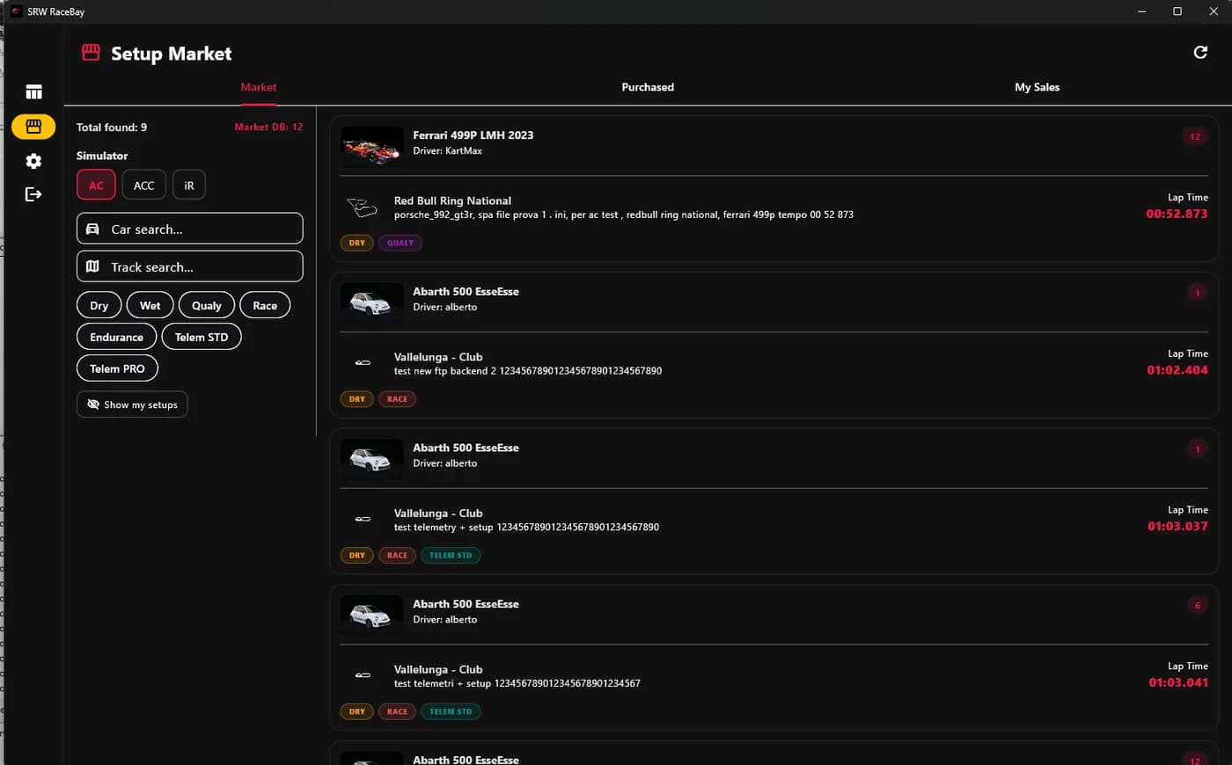Image resolution: width=1232 pixels, height=765 pixels.
Task: Open Ferrari 499P LMH 2023 car thumbnail
Action: click(x=371, y=146)
